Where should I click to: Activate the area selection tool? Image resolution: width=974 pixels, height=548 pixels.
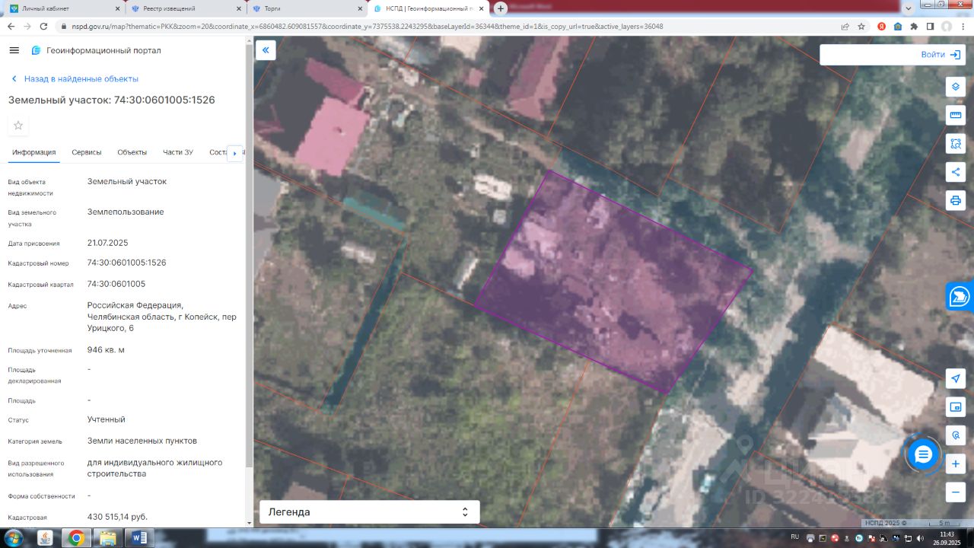956,143
